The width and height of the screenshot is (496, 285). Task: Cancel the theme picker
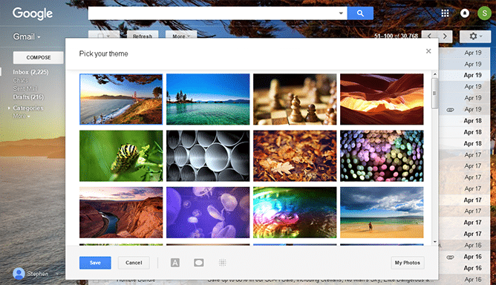(134, 263)
